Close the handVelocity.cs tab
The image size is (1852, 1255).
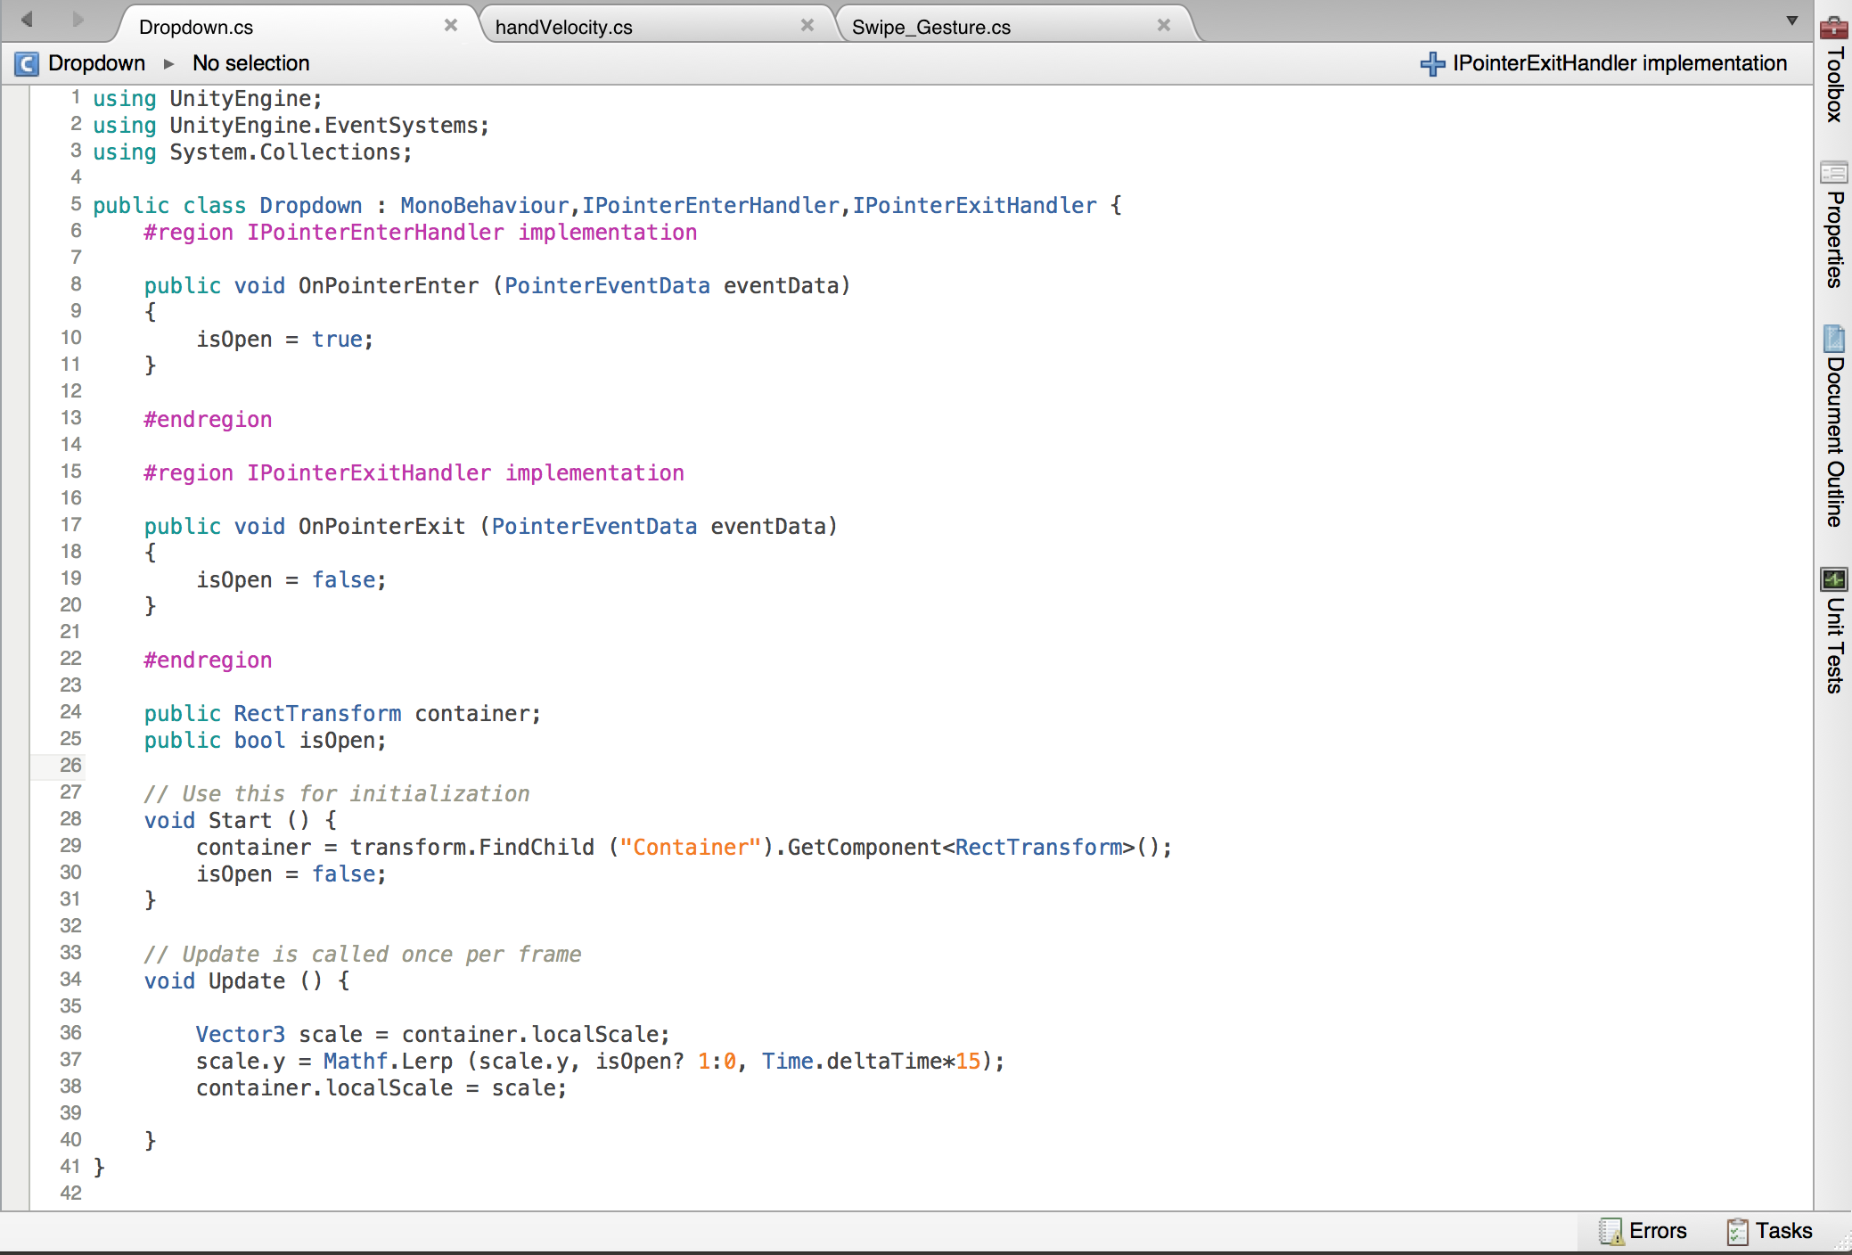pos(807,25)
